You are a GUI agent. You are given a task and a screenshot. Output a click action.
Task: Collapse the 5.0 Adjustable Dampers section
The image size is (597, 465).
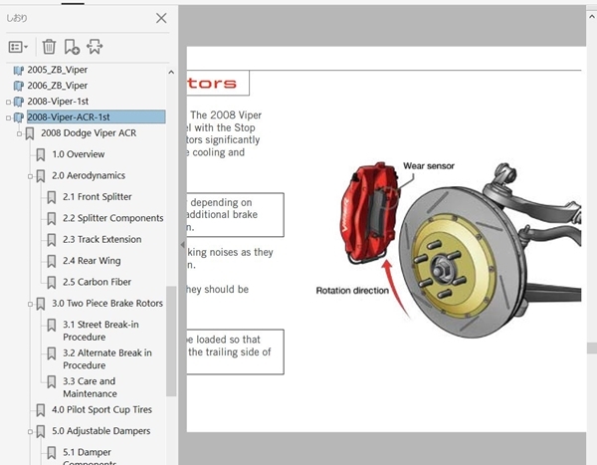pyautogui.click(x=30, y=431)
